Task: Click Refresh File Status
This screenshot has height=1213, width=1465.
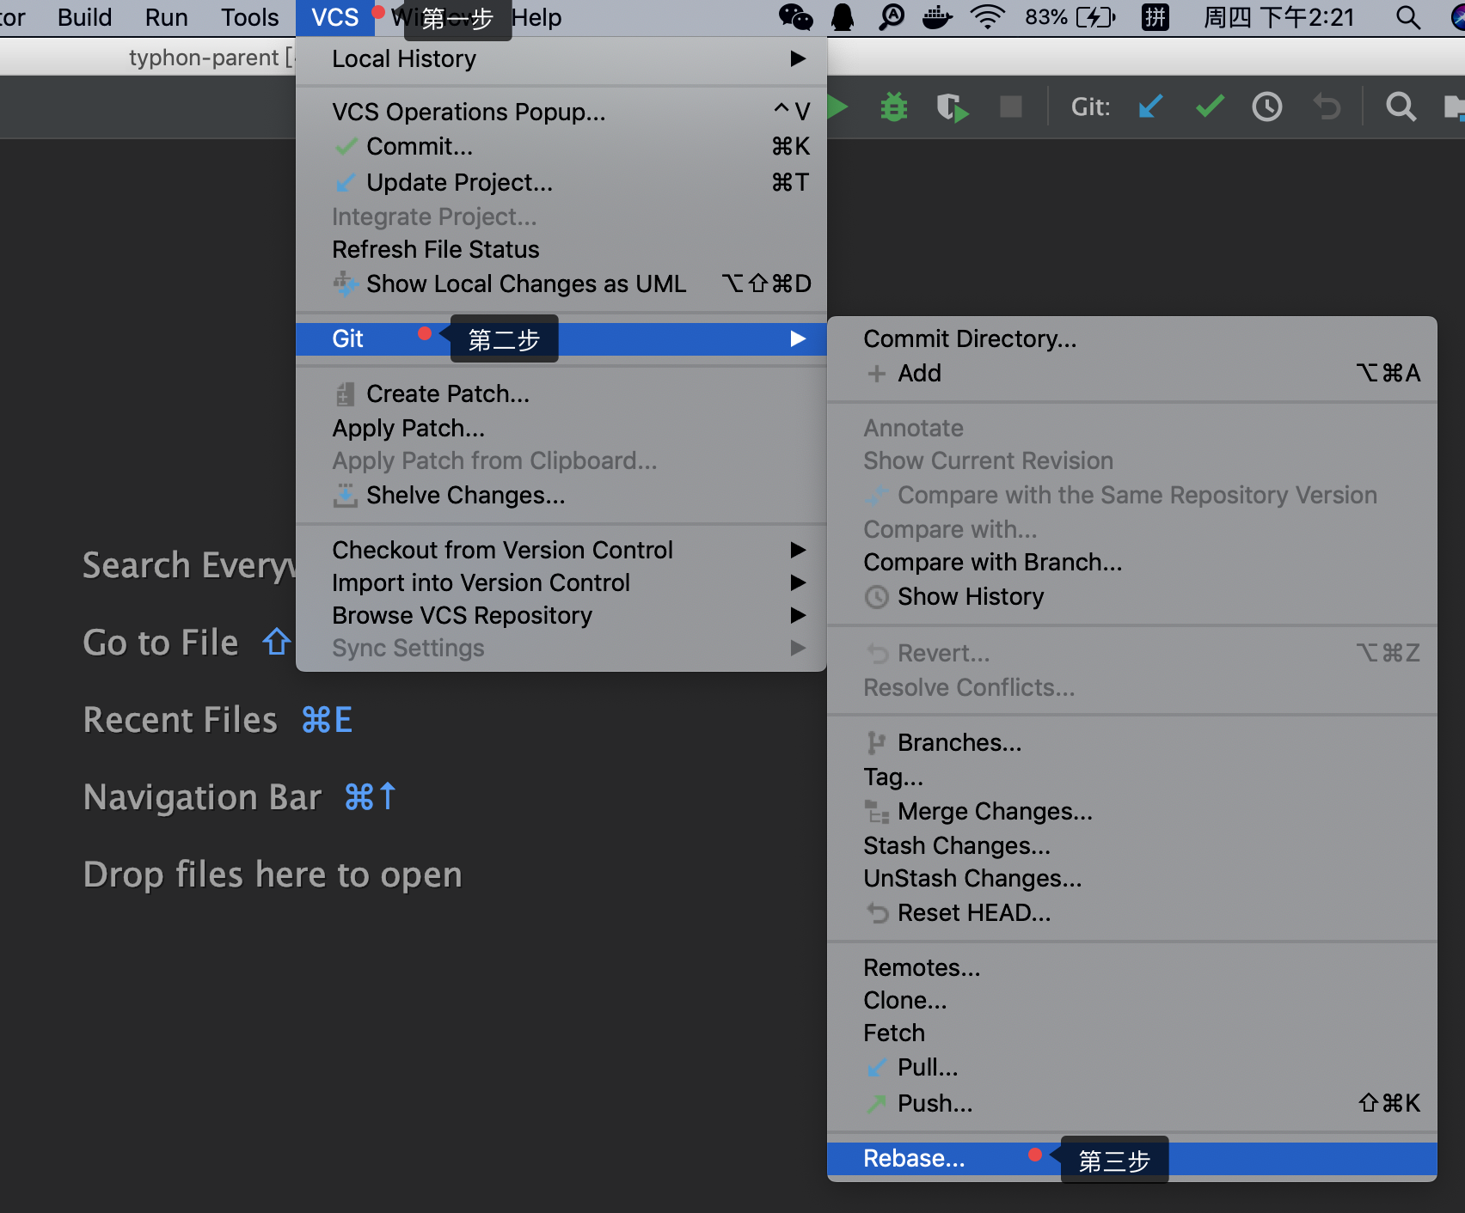Action: coord(561,249)
